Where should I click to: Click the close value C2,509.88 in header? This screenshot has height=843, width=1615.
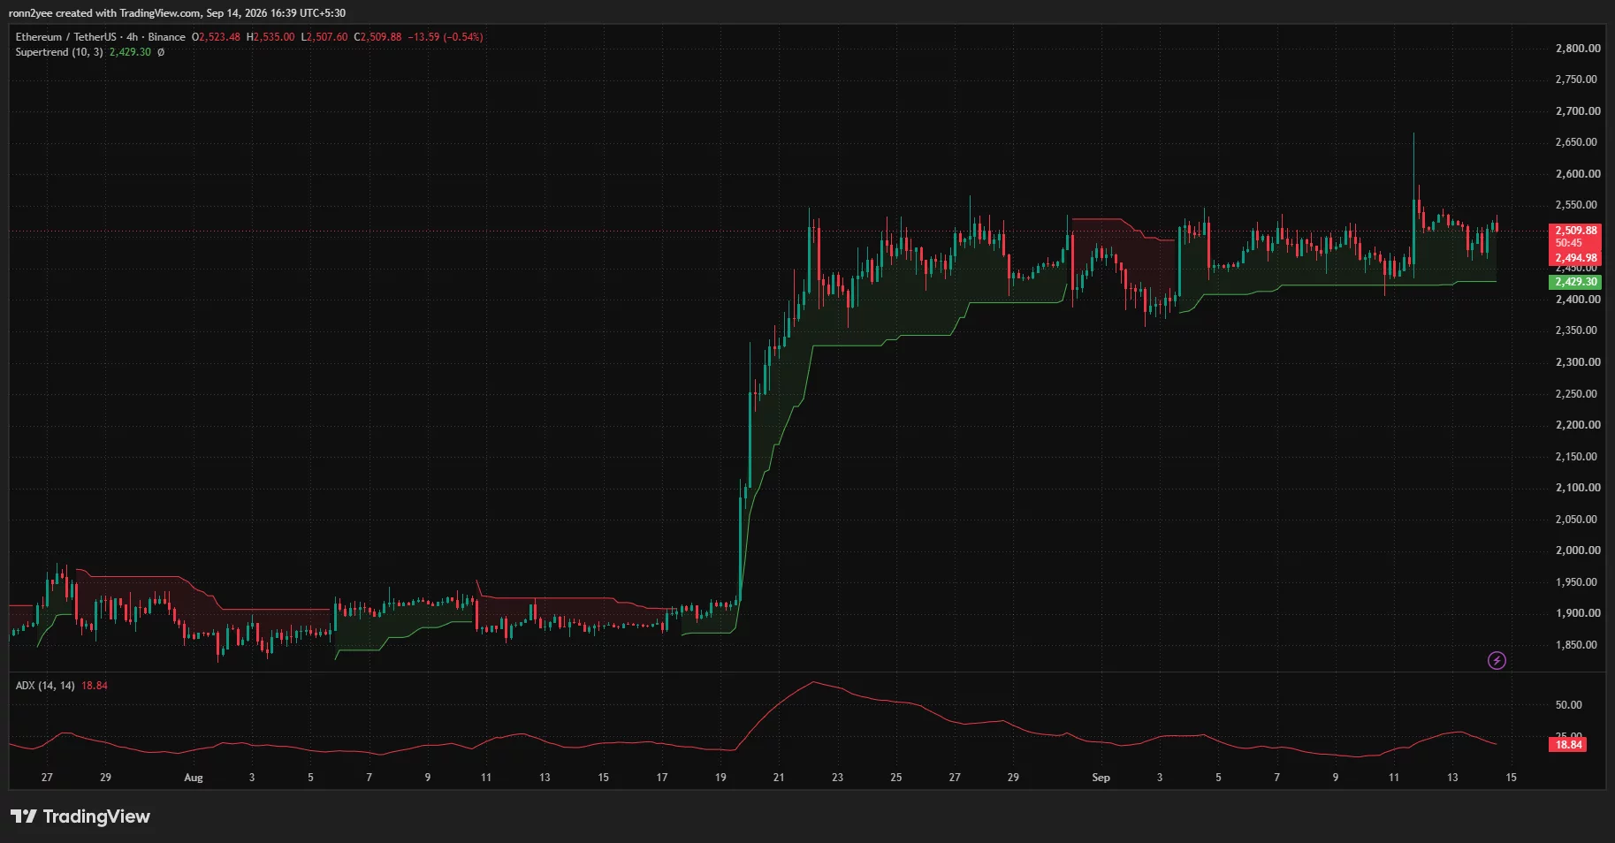coord(377,37)
